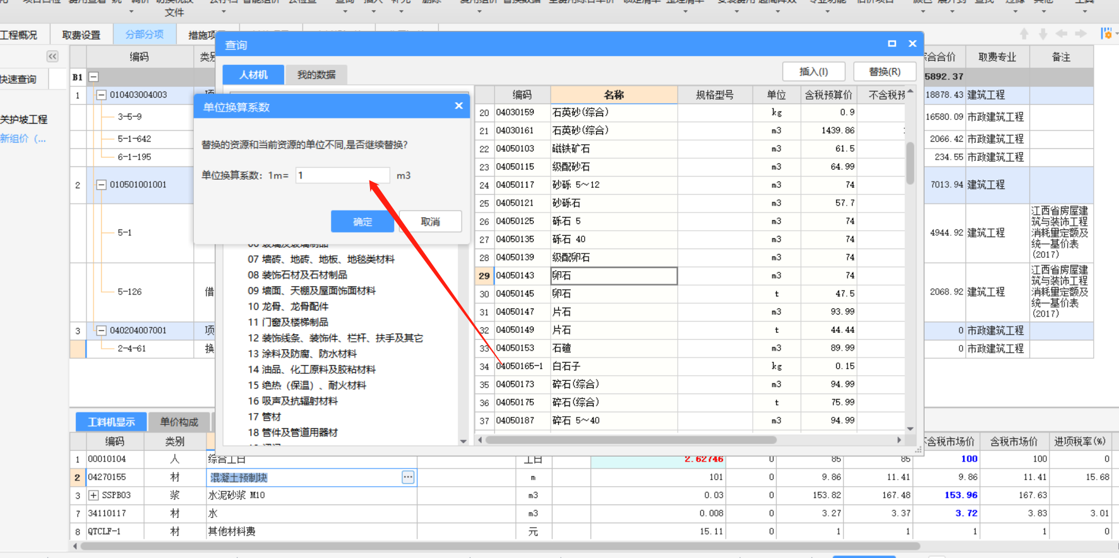Image resolution: width=1119 pixels, height=558 pixels.
Task: Click the left arrow icon in the top-right toolbar
Action: (1062, 34)
